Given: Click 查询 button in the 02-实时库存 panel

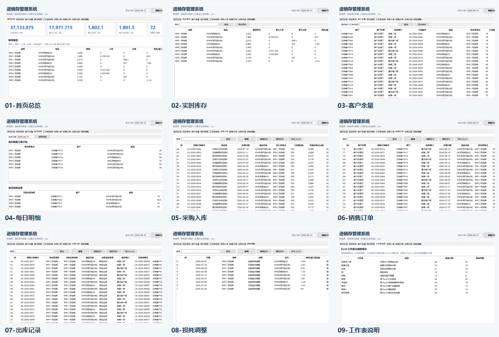Looking at the screenshot, I should (226, 25).
